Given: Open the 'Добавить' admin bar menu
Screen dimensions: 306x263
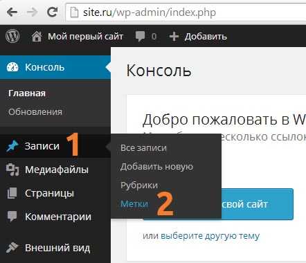Looking at the screenshot, I should pos(206,37).
